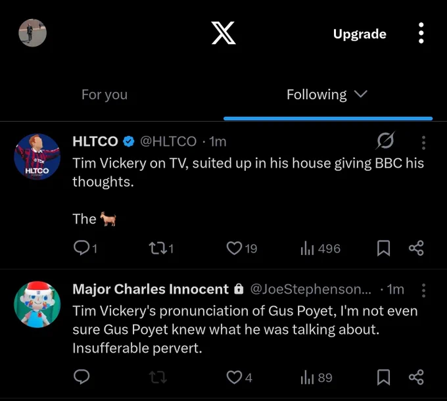Tap the Upgrade button

point(360,34)
